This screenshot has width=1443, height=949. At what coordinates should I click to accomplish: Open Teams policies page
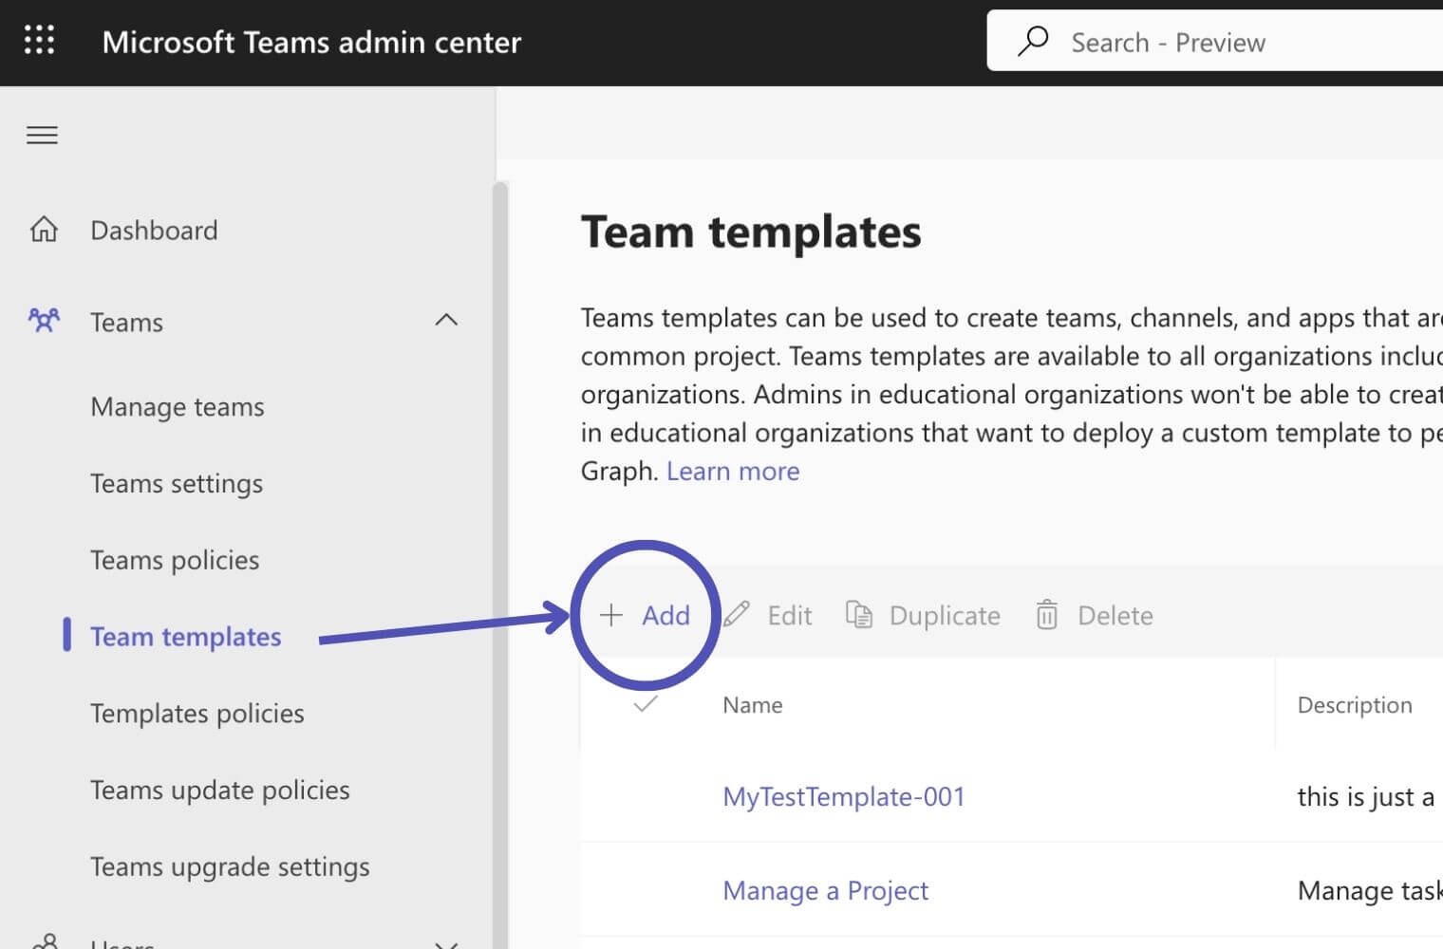click(175, 560)
